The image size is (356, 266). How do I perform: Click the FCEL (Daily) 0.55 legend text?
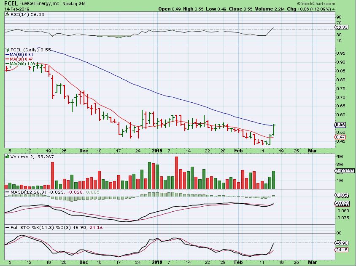point(31,50)
